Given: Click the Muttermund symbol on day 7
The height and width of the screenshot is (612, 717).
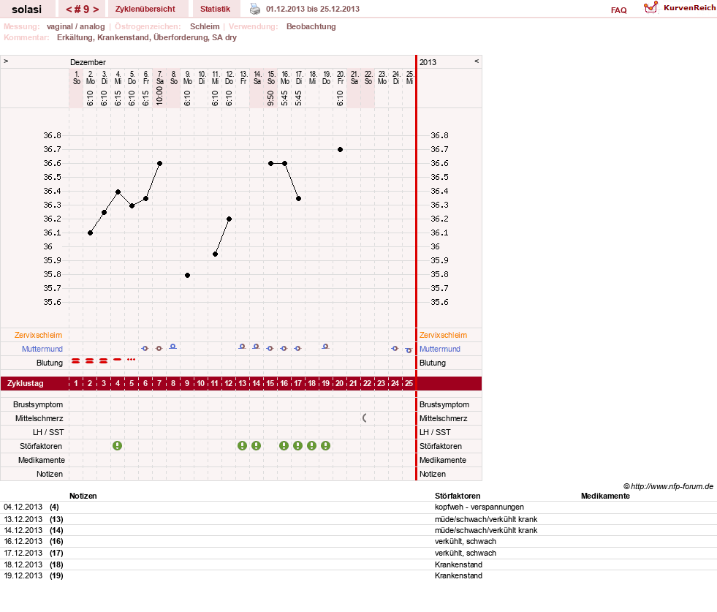Looking at the screenshot, I should (x=159, y=349).
